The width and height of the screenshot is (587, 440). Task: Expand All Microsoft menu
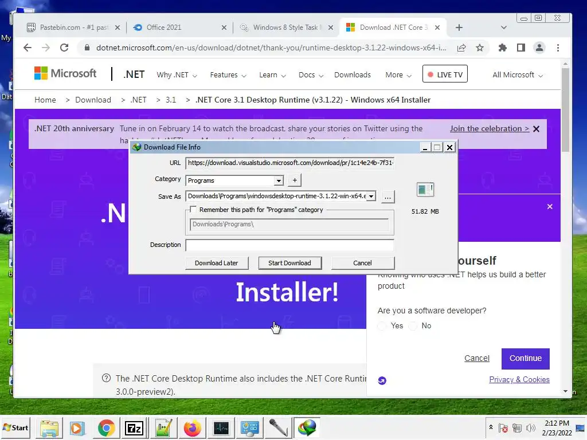pyautogui.click(x=518, y=75)
